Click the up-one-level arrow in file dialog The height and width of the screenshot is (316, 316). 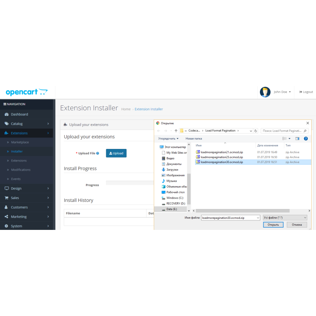(176, 131)
